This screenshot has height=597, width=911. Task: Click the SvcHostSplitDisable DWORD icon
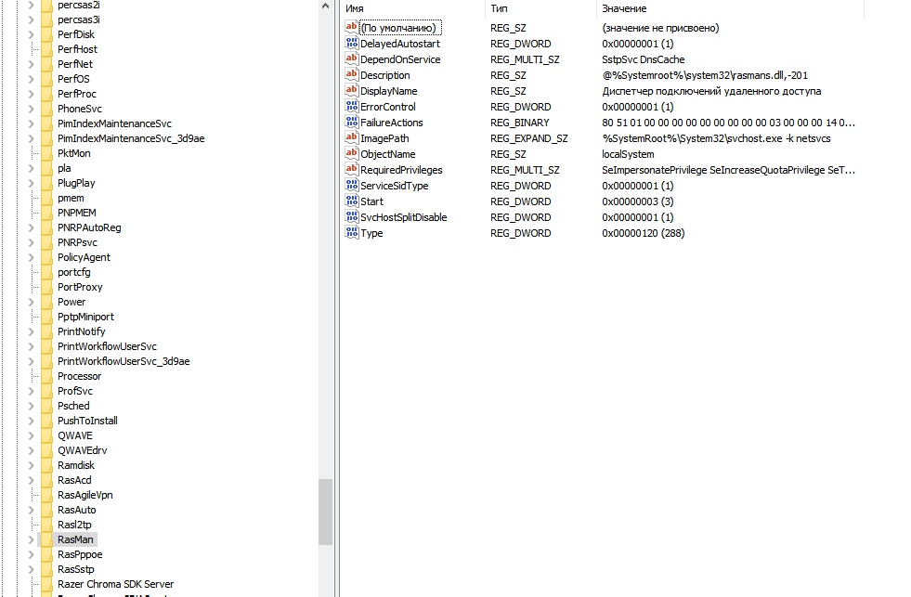pos(352,216)
